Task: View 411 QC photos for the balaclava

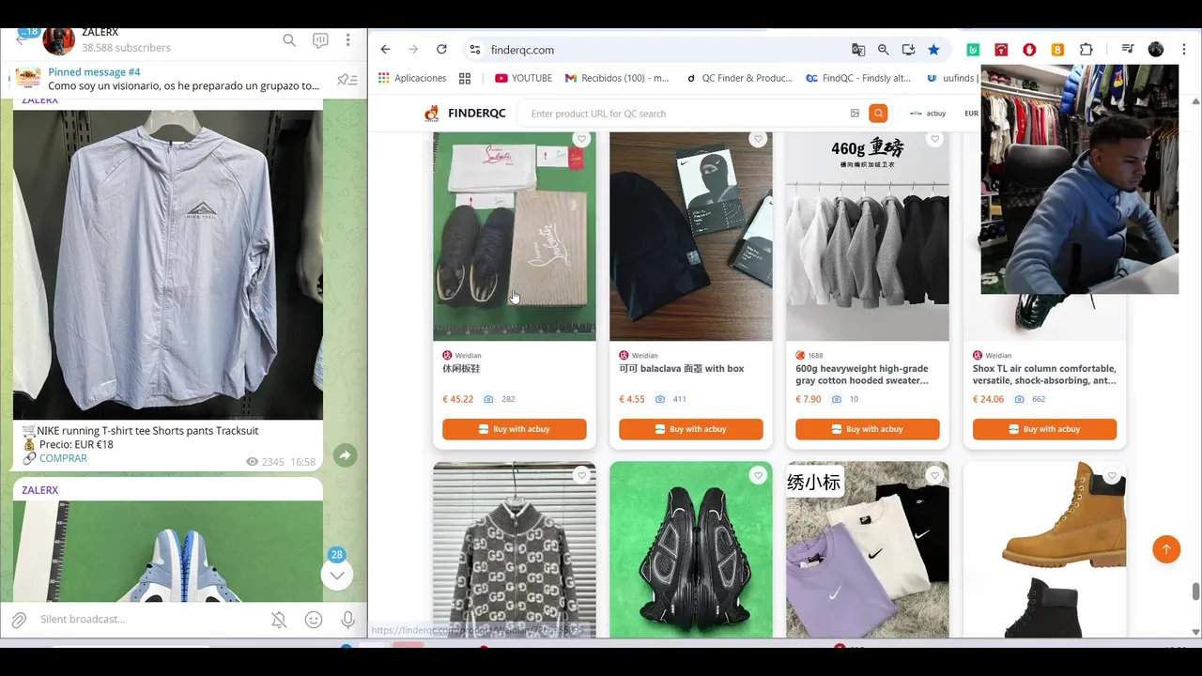Action: point(670,399)
